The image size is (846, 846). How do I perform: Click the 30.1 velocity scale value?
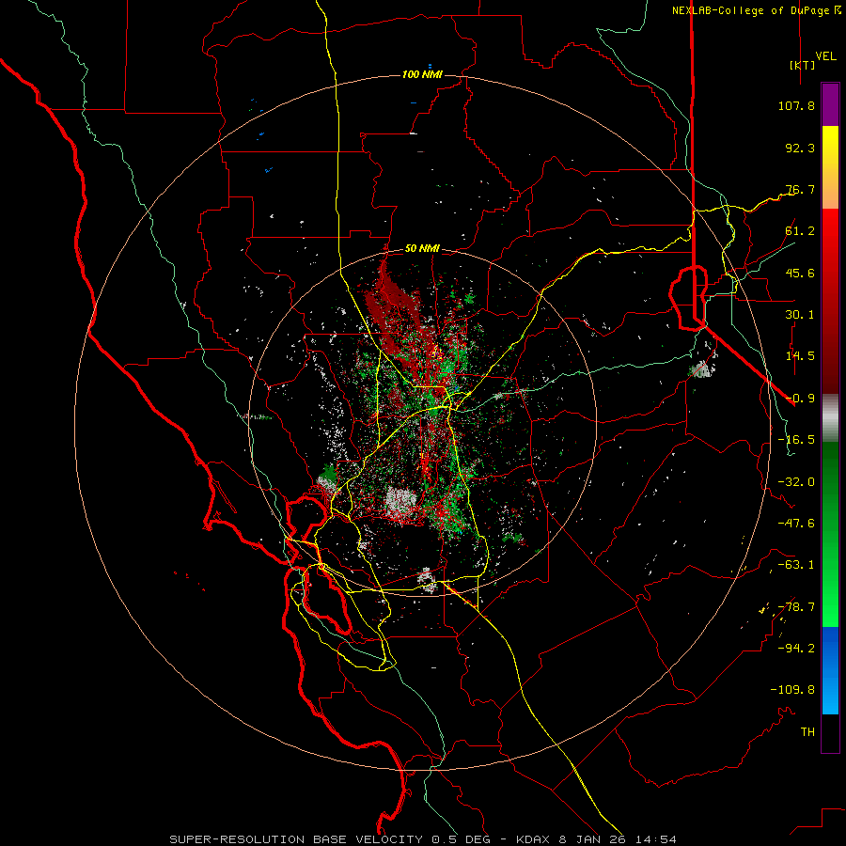(800, 315)
